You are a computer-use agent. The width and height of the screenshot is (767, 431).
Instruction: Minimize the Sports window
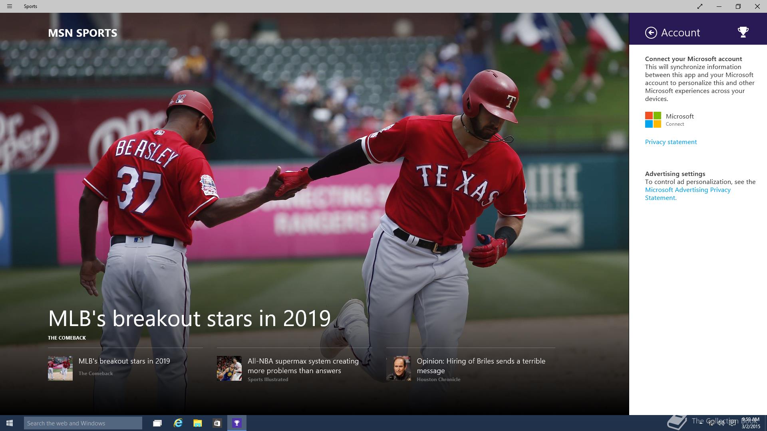(x=719, y=6)
